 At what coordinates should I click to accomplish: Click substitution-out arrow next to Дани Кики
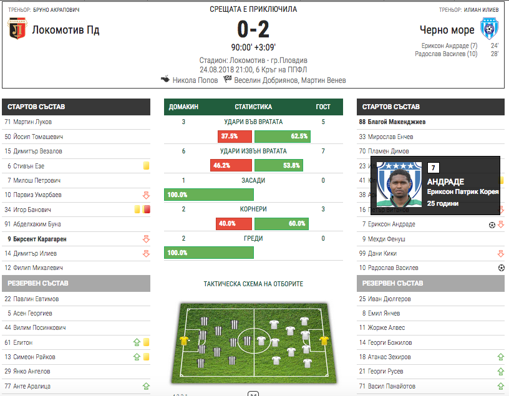click(500, 253)
